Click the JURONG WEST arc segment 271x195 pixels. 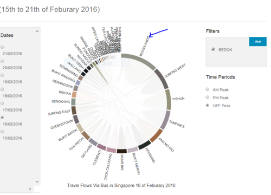coord(162,78)
